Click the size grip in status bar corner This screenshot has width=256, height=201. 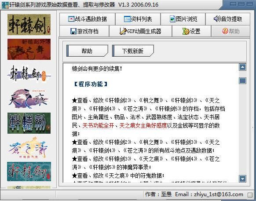pos(250,195)
